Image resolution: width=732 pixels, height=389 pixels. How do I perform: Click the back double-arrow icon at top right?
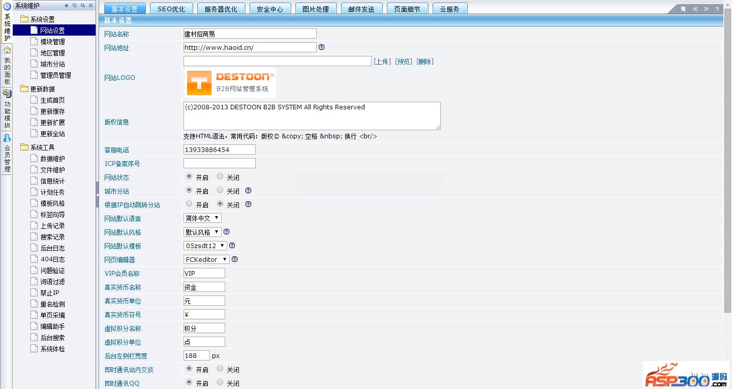695,9
